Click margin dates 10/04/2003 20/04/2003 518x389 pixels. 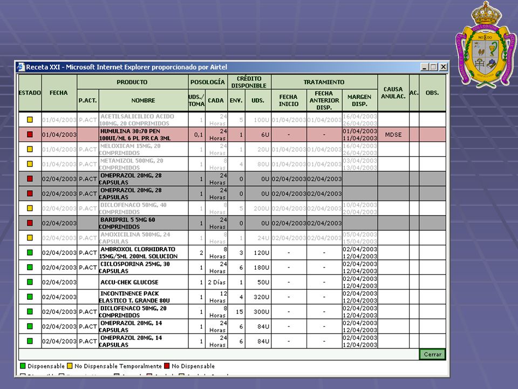[360, 209]
